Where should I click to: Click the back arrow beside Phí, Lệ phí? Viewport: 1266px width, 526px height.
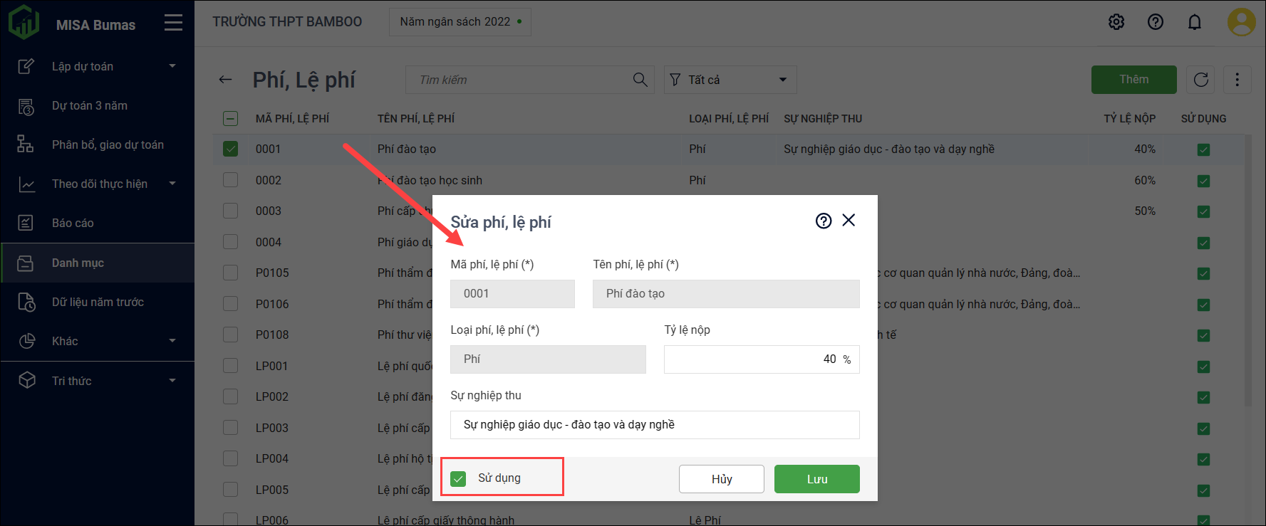pyautogui.click(x=226, y=80)
